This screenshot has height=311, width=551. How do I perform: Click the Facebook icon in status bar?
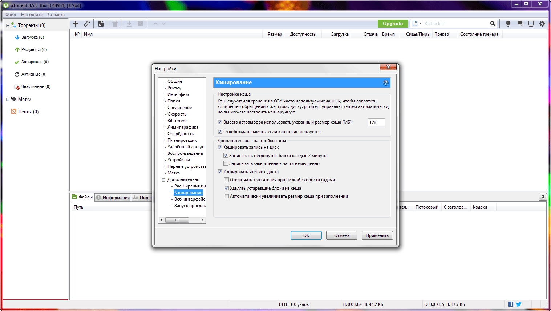[511, 304]
